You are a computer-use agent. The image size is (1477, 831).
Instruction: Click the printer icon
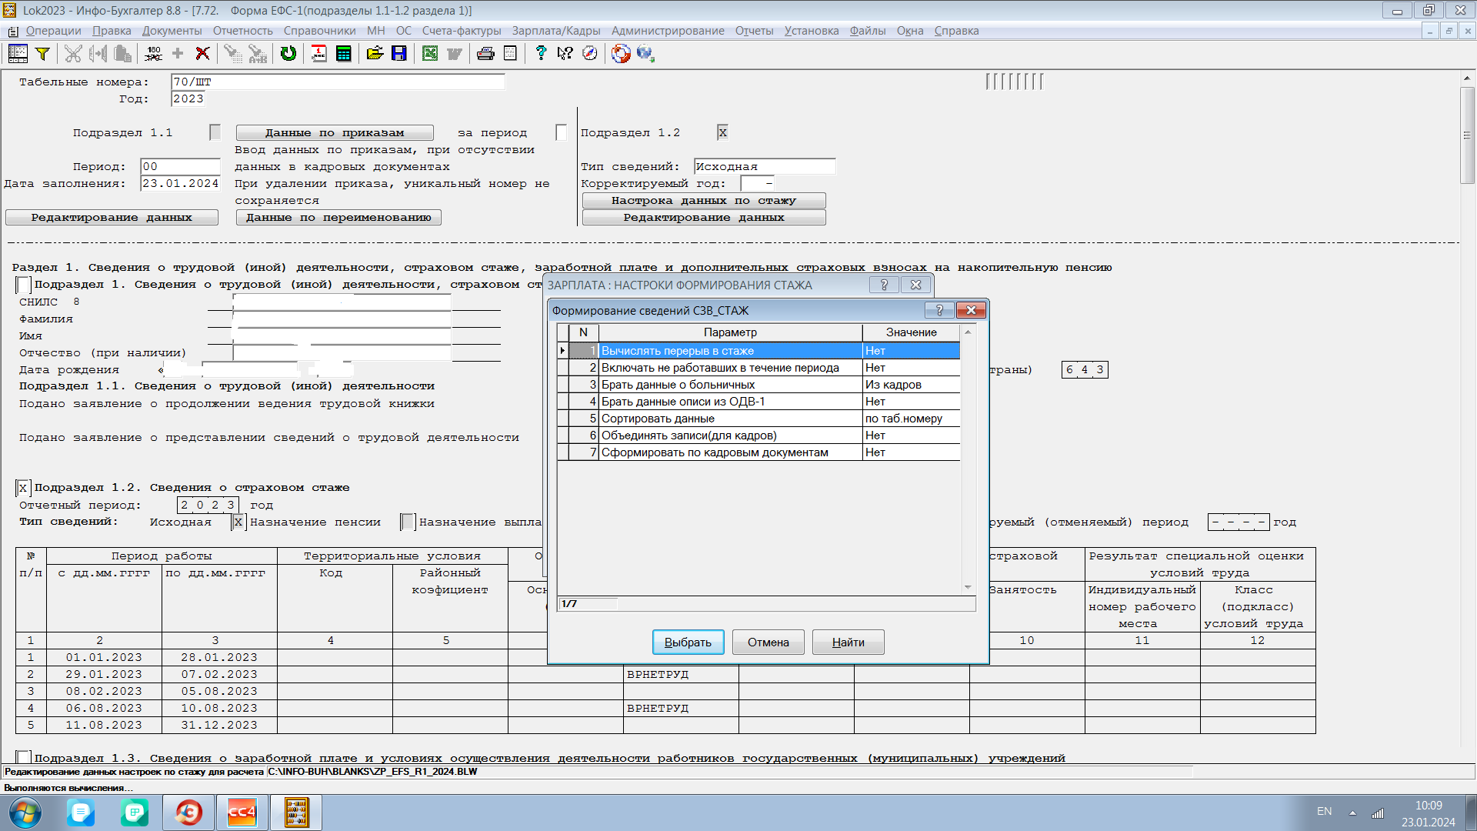pyautogui.click(x=485, y=53)
